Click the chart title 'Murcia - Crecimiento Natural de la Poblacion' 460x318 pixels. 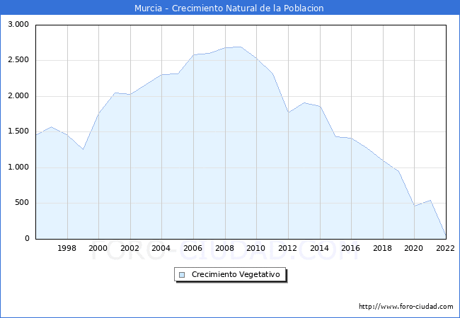tap(229, 8)
